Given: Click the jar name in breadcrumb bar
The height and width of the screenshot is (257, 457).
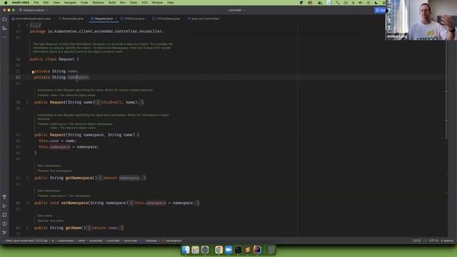Looking at the screenshot, I should tap(26, 241).
